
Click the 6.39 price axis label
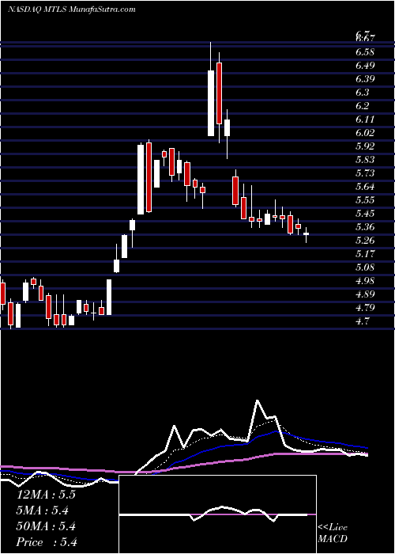click(365, 79)
